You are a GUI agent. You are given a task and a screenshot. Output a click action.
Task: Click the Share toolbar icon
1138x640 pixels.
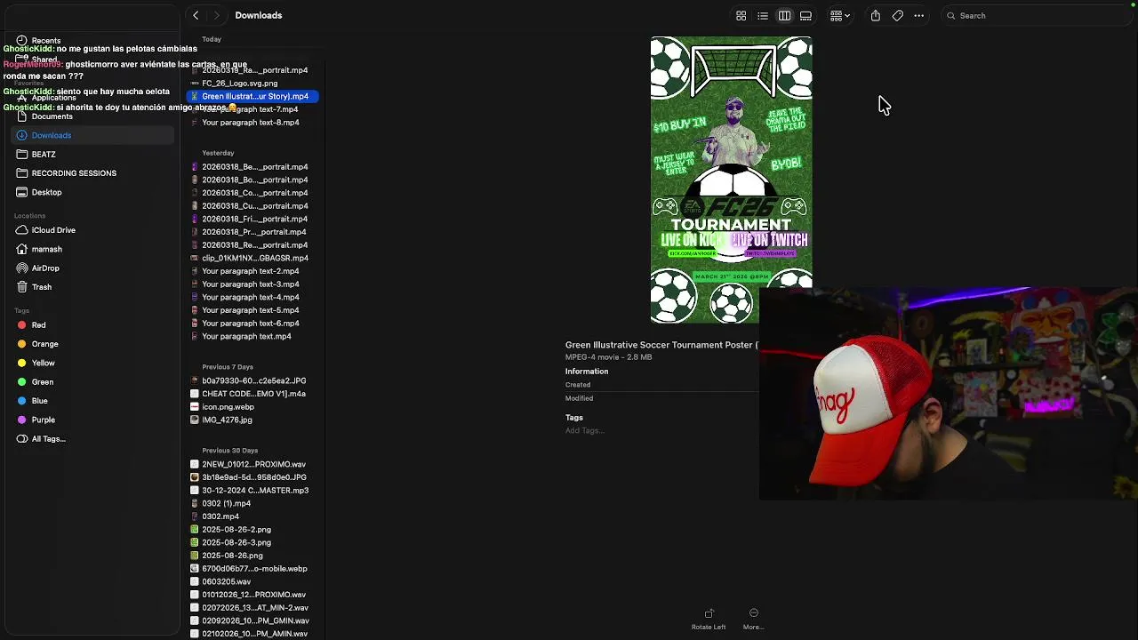pyautogui.click(x=876, y=15)
